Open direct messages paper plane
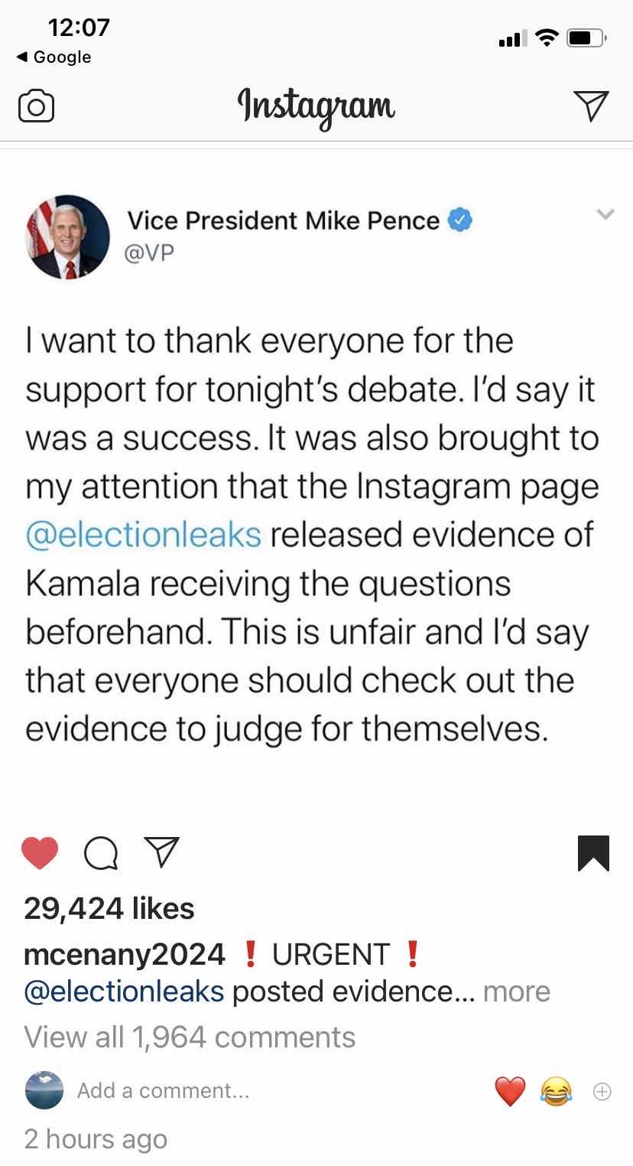Screen dimensions: 633x1166 591,106
